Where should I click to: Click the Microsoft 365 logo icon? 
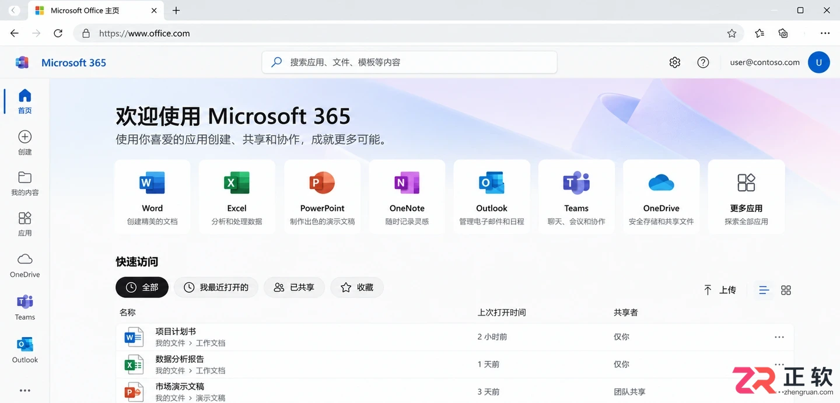pos(22,62)
